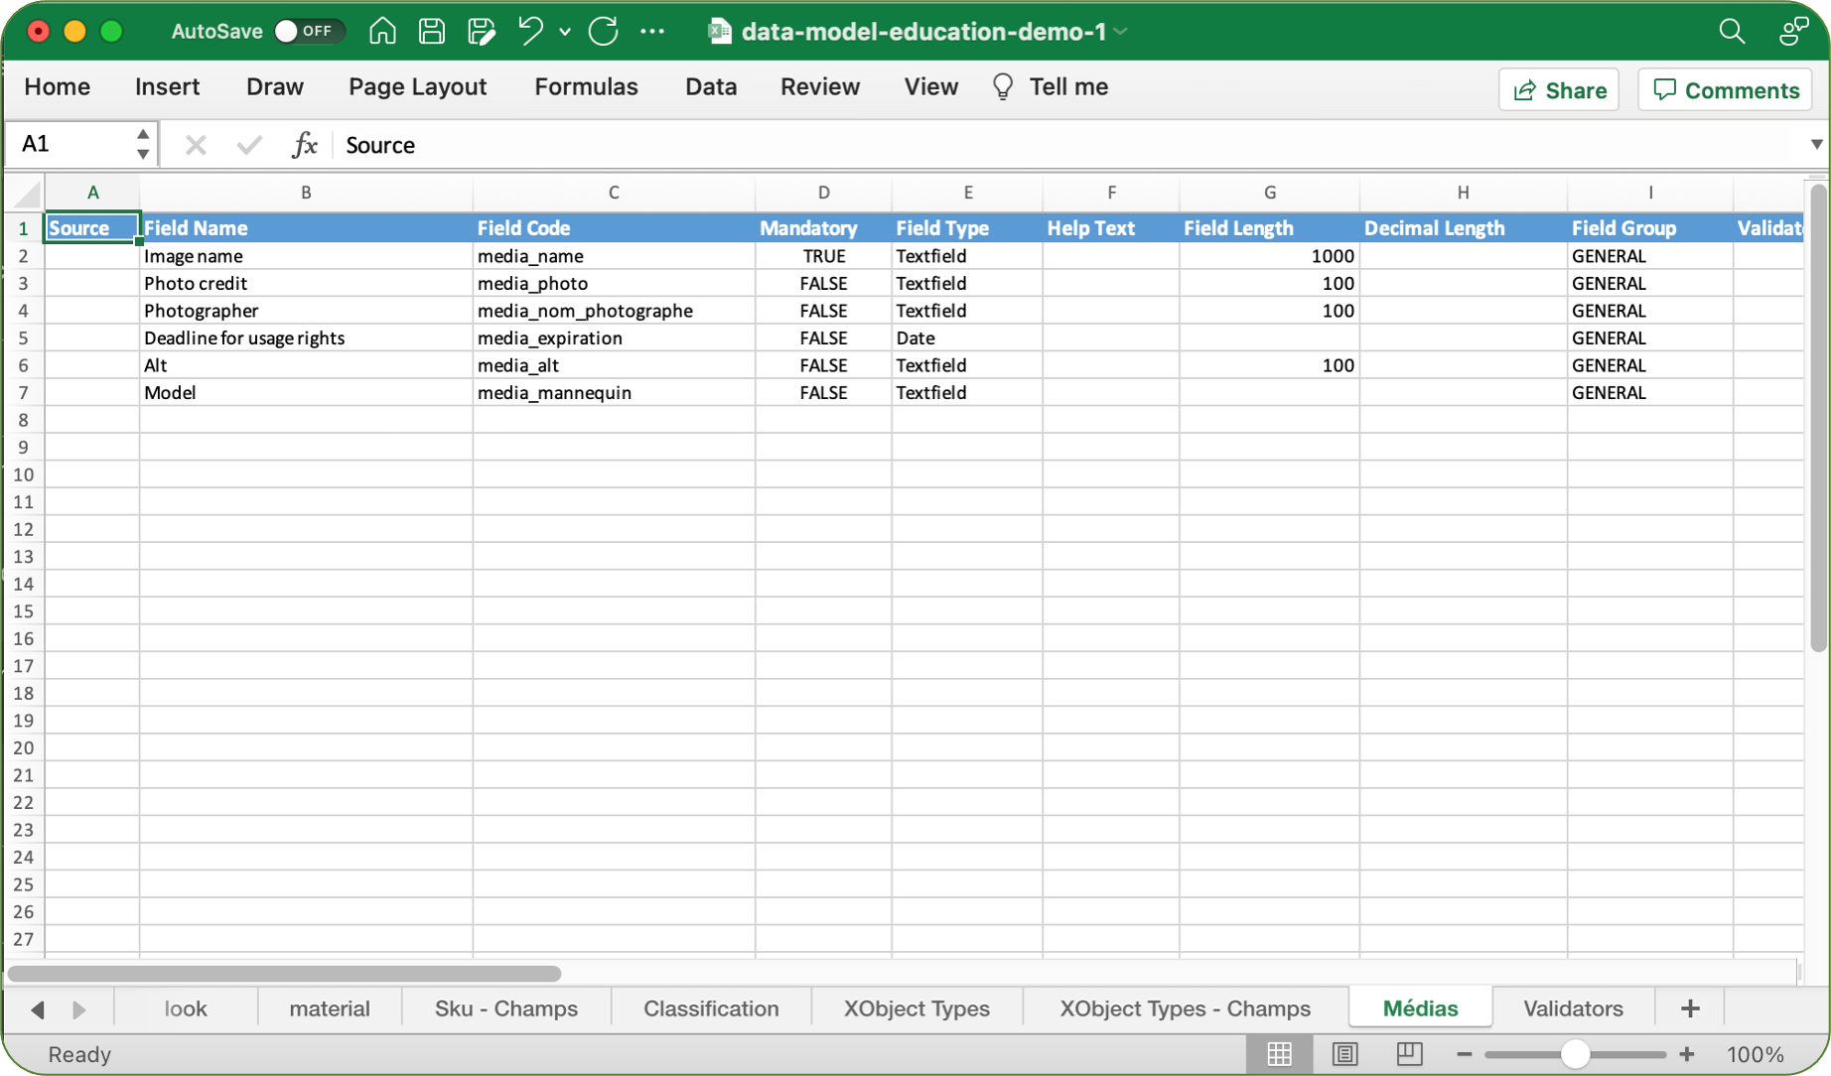This screenshot has width=1831, height=1076.
Task: Click the Insert Function fx icon
Action: [x=304, y=145]
